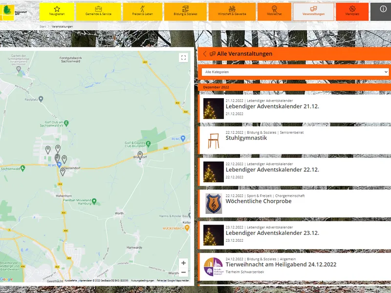
Task: Click Fehler bei Google Maps melden link
Action: pos(173,280)
